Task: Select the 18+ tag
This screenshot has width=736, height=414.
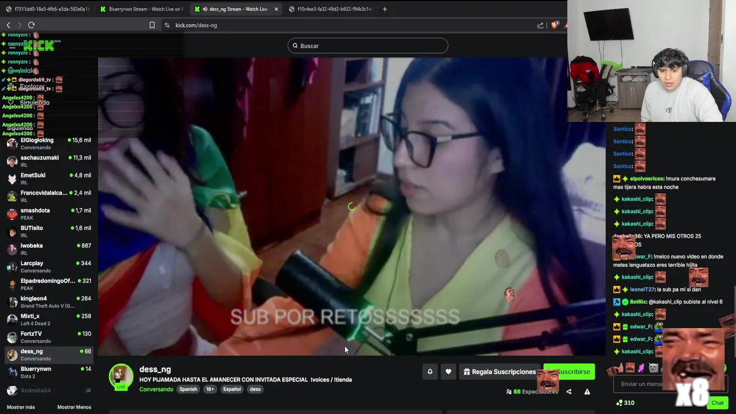Action: click(210, 389)
